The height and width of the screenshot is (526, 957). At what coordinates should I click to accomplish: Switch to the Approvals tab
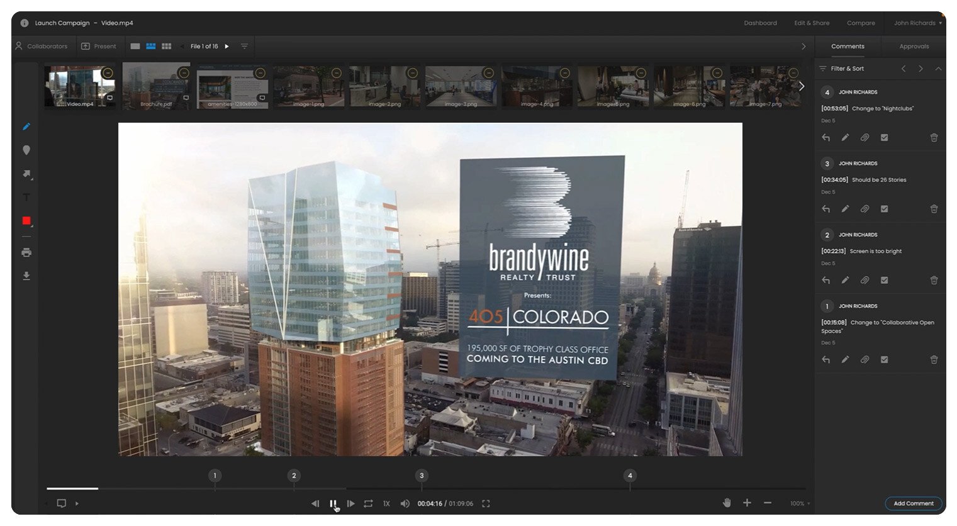pyautogui.click(x=914, y=47)
